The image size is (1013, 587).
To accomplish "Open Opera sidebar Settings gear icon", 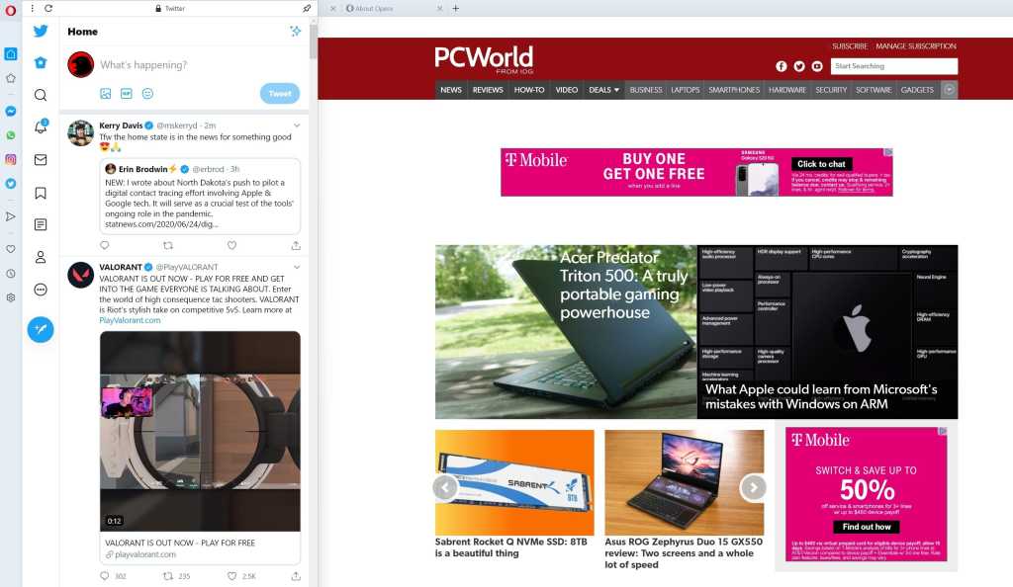I will tap(10, 297).
